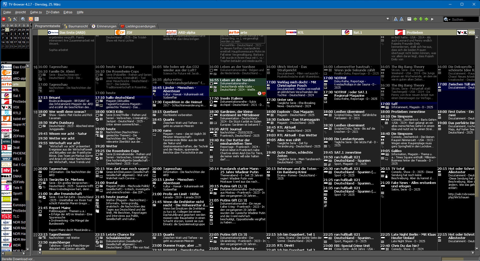Open the Gehe zu menu
This screenshot has height=261, width=480.
36,12
